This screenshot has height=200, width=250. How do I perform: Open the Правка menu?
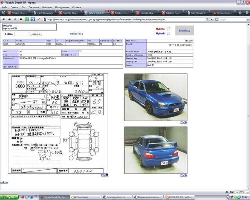pyautogui.click(x=14, y=7)
